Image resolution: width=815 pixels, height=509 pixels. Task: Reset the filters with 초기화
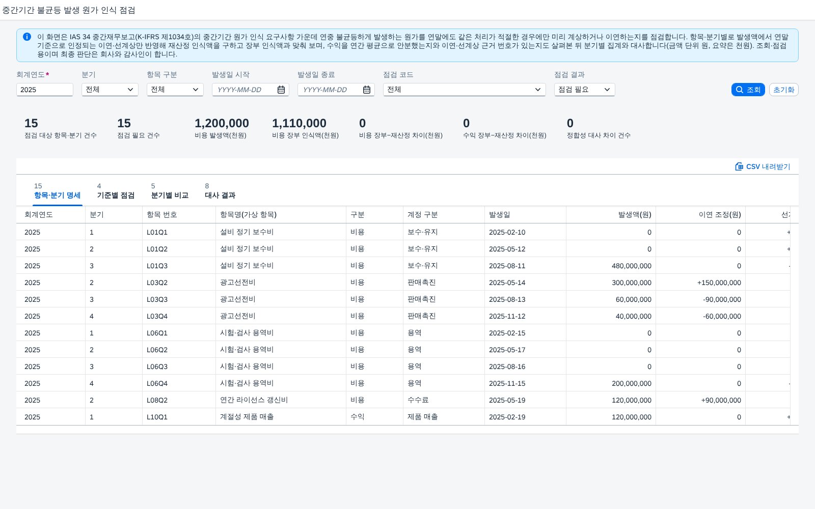point(784,90)
